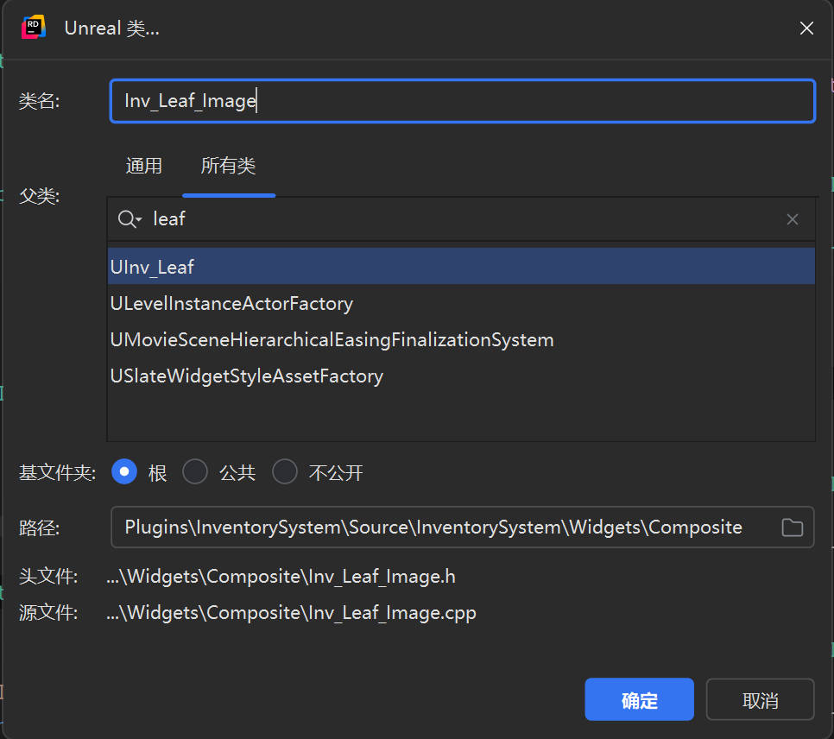Screen dimensions: 834x739
Task: Choose UMovieSceneHierarchicalEasingFinalizationSystem as parent class
Action: [x=332, y=340]
